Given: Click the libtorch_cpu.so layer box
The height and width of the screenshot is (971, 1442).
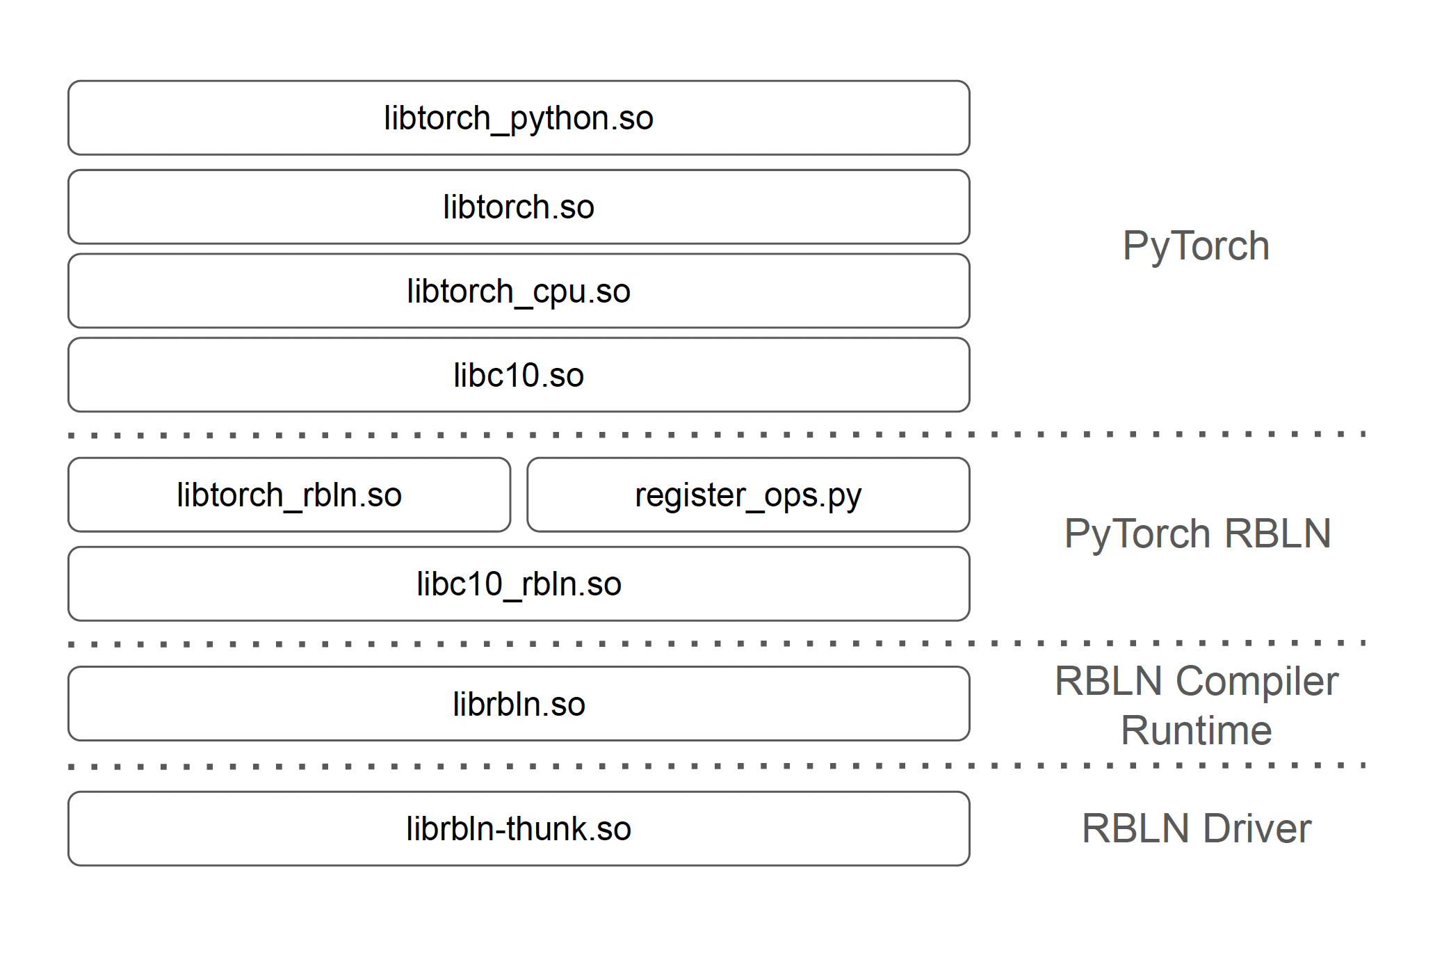Looking at the screenshot, I should (x=519, y=291).
